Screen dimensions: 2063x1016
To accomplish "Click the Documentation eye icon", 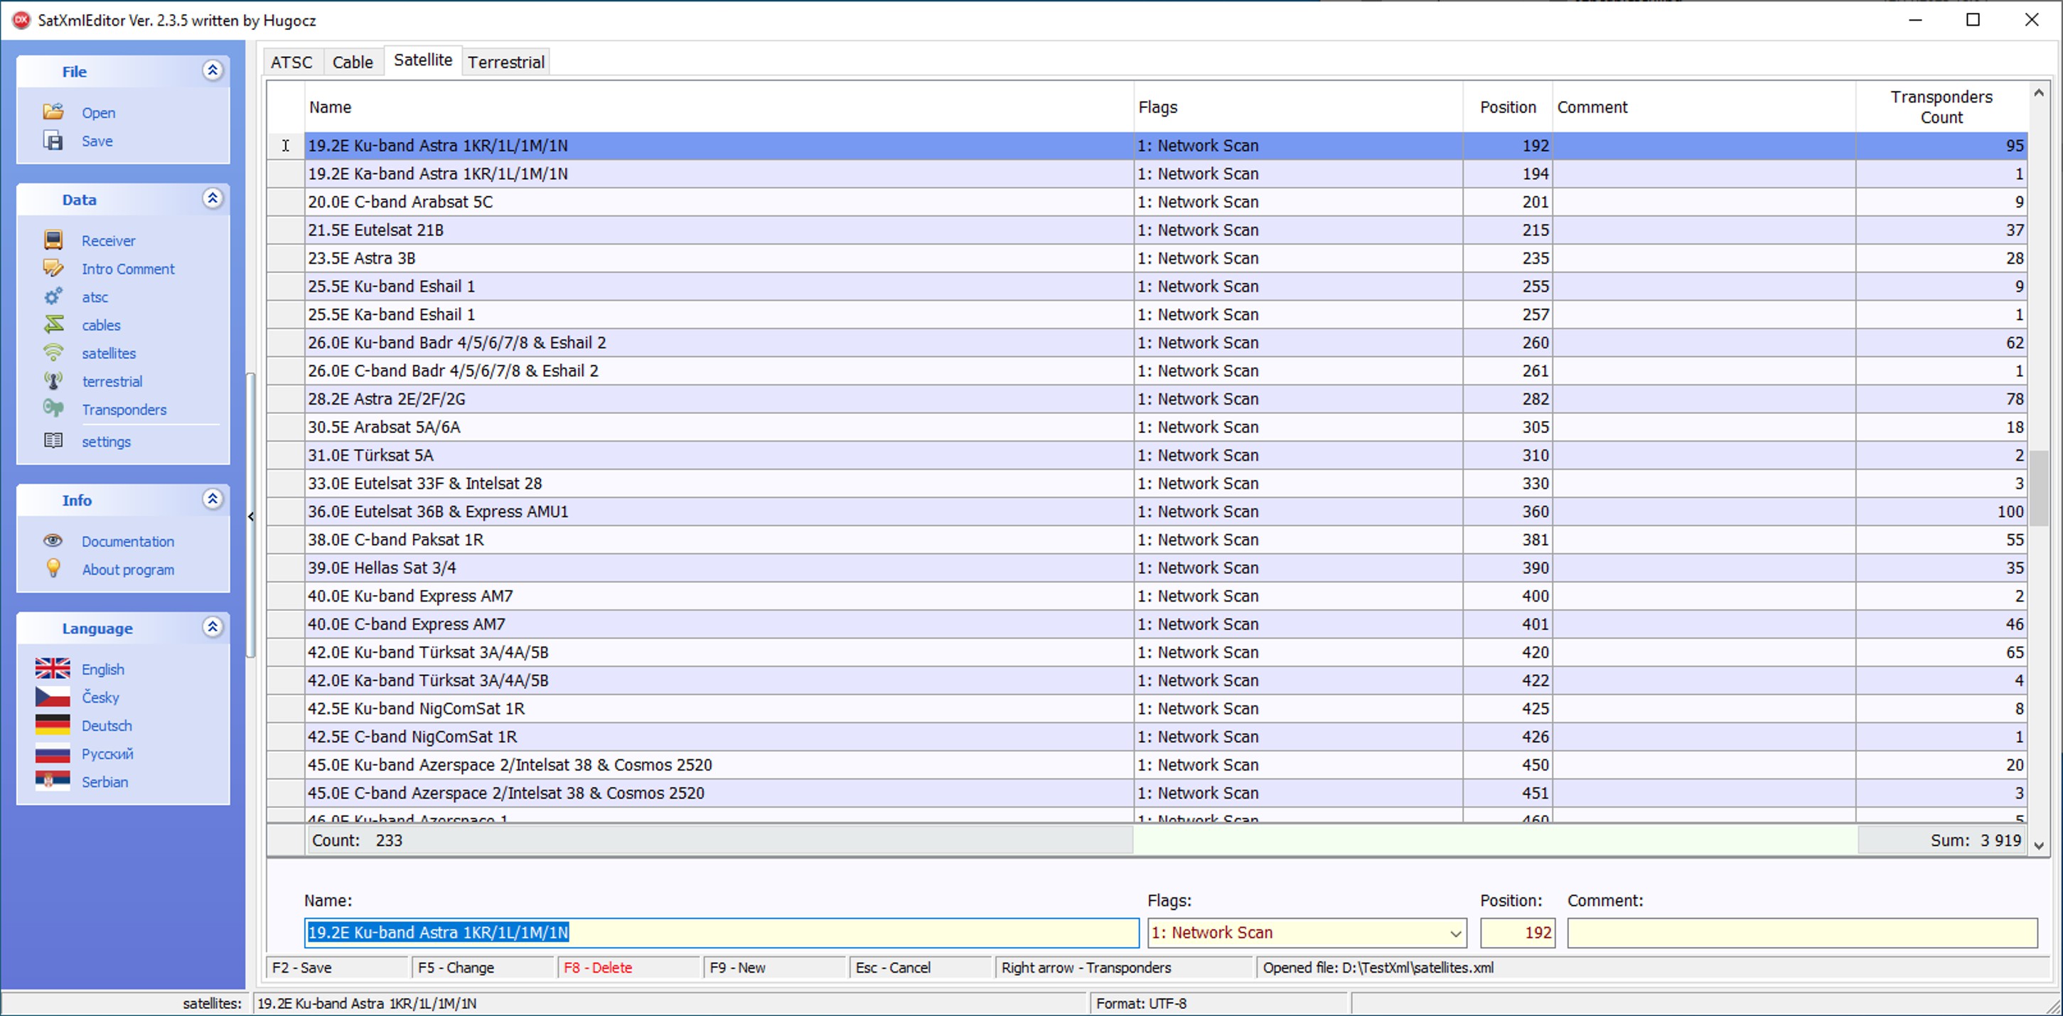I will 53,541.
